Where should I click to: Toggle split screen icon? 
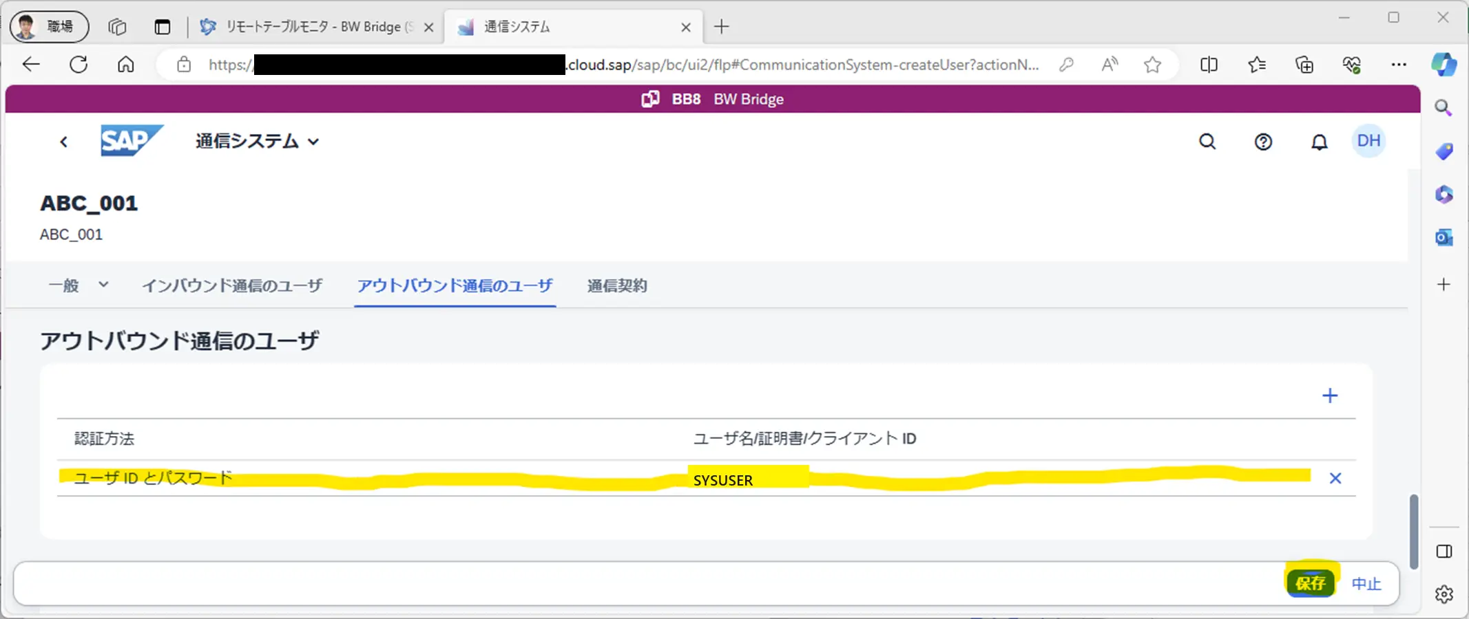tap(1209, 65)
